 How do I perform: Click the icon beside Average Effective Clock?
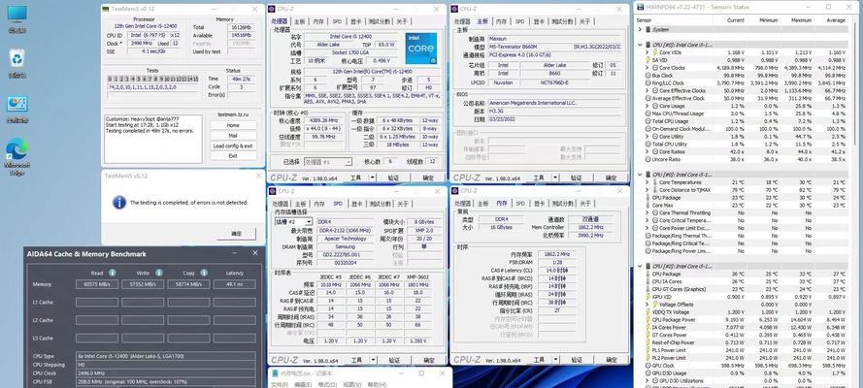click(647, 98)
